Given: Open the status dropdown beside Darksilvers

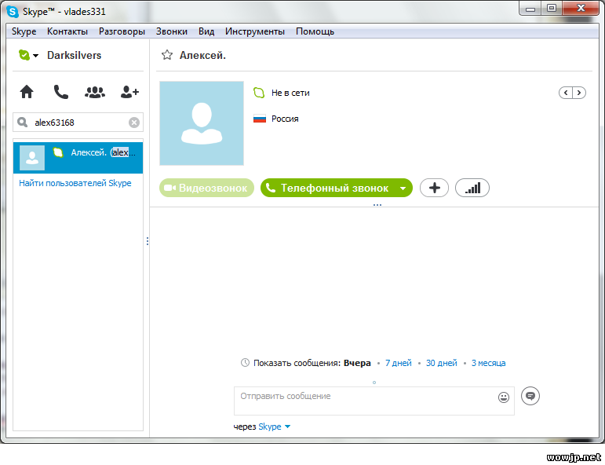Looking at the screenshot, I should [x=35, y=56].
